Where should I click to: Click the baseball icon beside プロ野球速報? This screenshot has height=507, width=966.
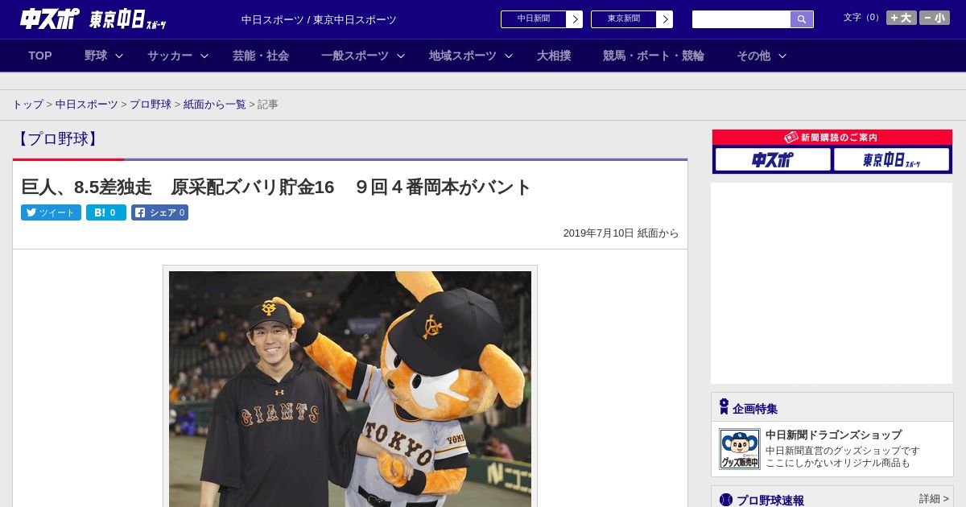pyautogui.click(x=726, y=500)
